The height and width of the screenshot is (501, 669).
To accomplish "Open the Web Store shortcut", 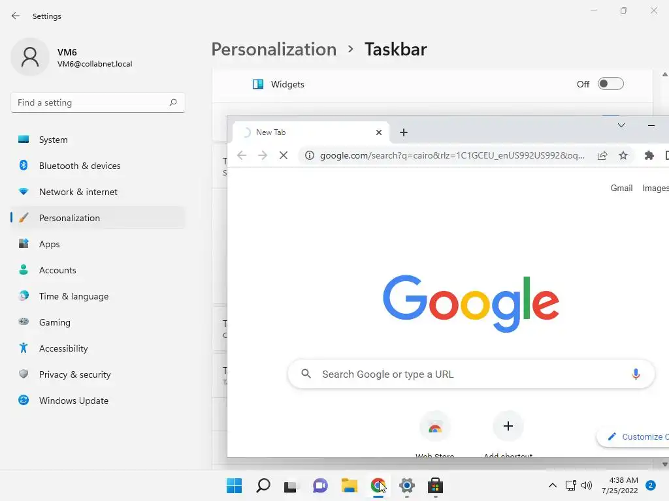I will [x=434, y=434].
